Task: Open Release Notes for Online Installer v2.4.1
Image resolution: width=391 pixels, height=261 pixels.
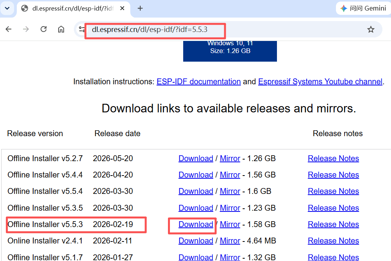Action: [x=334, y=241]
